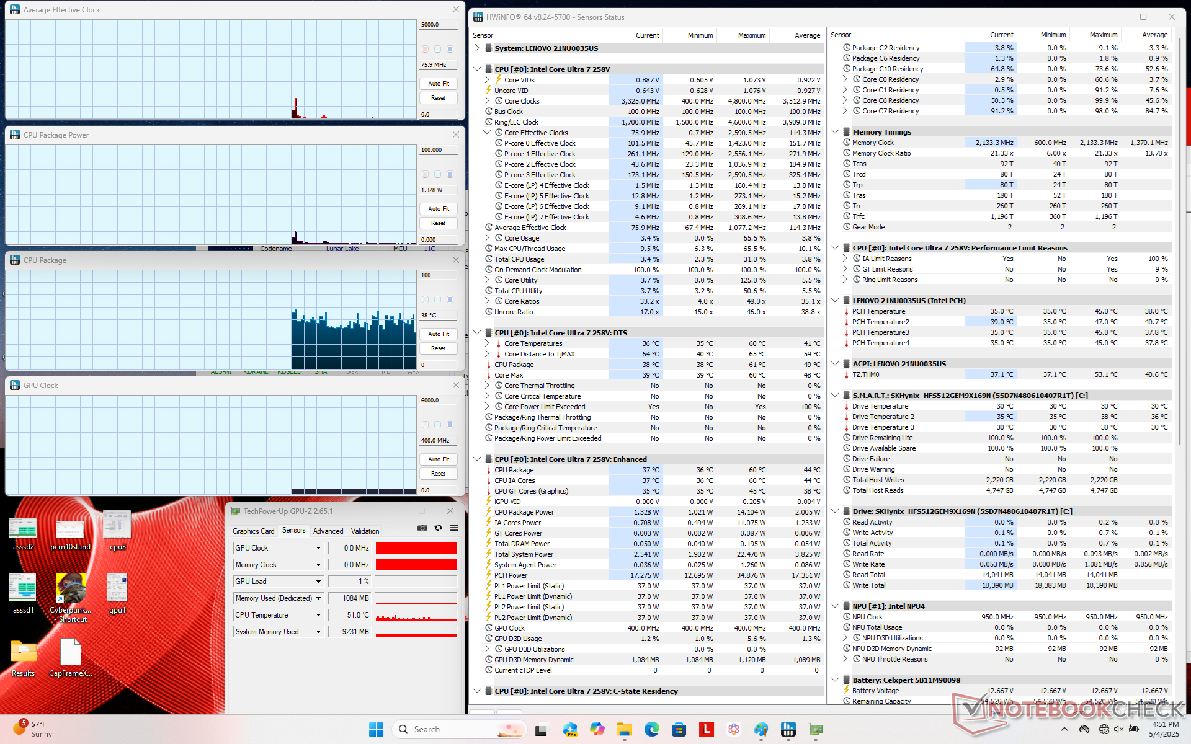Show hidden tray icons chevron
The height and width of the screenshot is (744, 1191).
[x=1064, y=729]
